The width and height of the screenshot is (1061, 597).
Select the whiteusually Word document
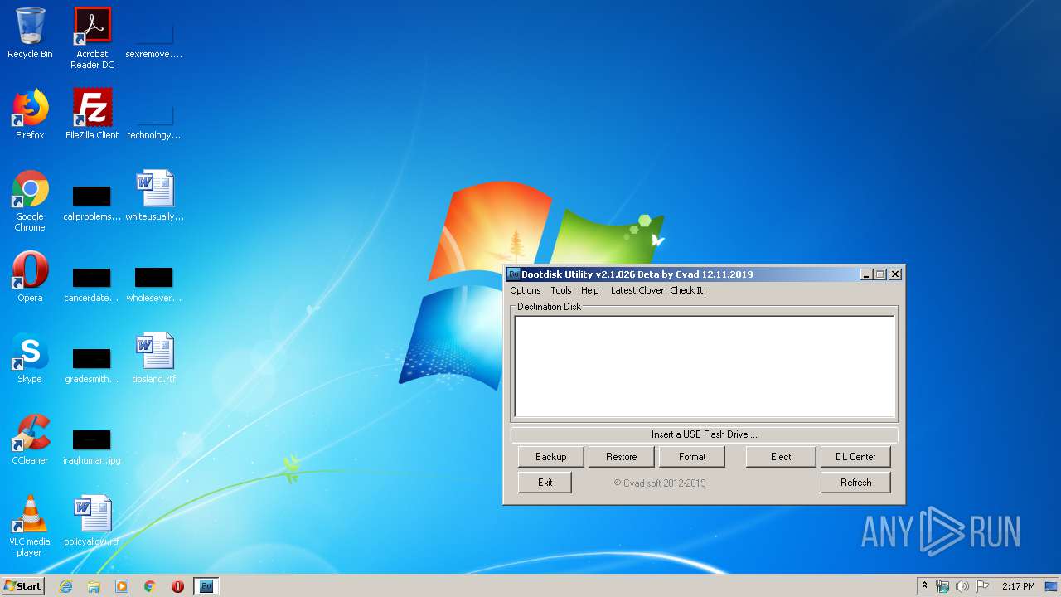[154, 196]
